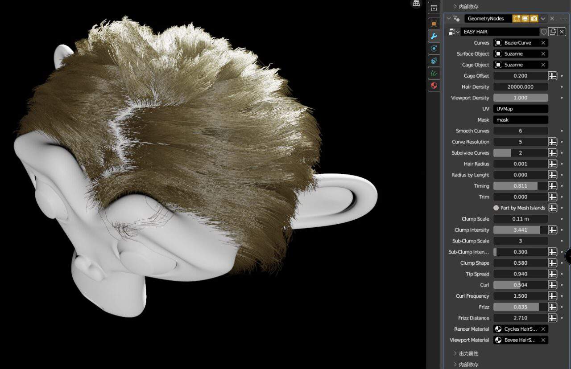
Task: Open the Object Constraints tab
Action: [434, 61]
